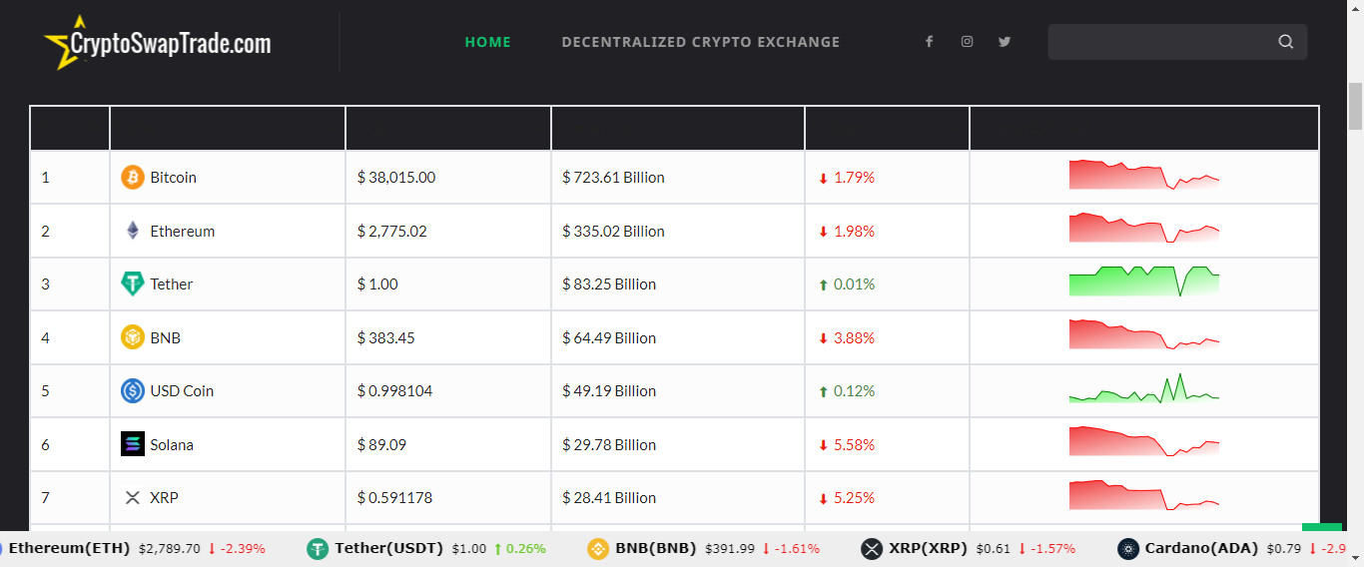Screen dimensions: 1364x567
Task: Click USD Coin's 0.12% change value
Action: [x=854, y=391]
